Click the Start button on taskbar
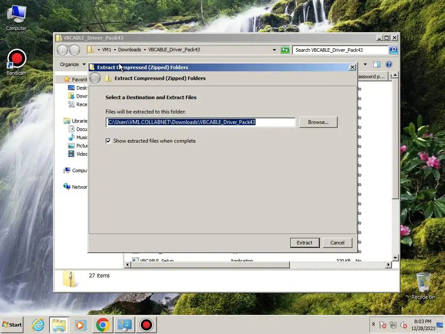Screen dimensions: 445x334 12,324
